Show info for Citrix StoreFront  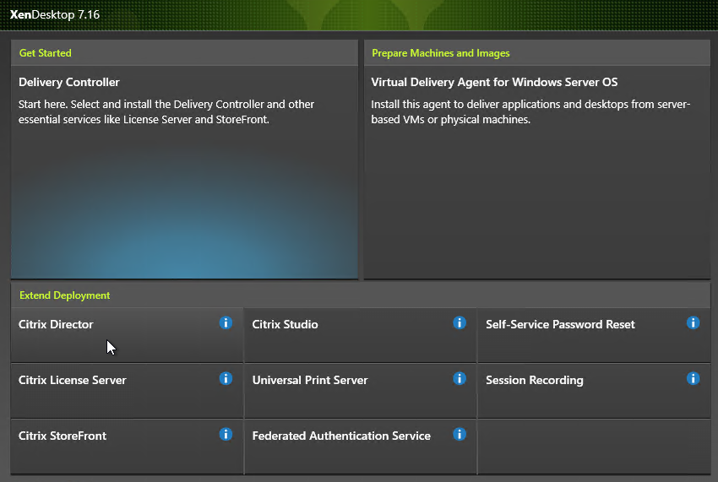226,434
